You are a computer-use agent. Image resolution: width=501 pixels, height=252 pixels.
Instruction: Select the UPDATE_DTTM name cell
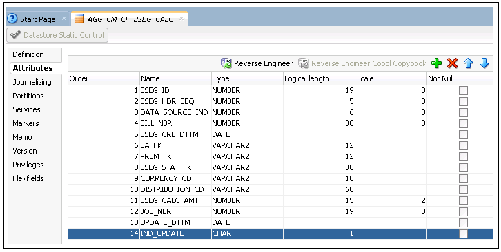coord(175,222)
